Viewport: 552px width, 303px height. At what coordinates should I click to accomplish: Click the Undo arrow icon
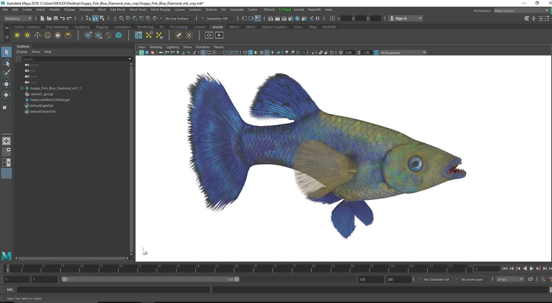pyautogui.click(x=62, y=18)
